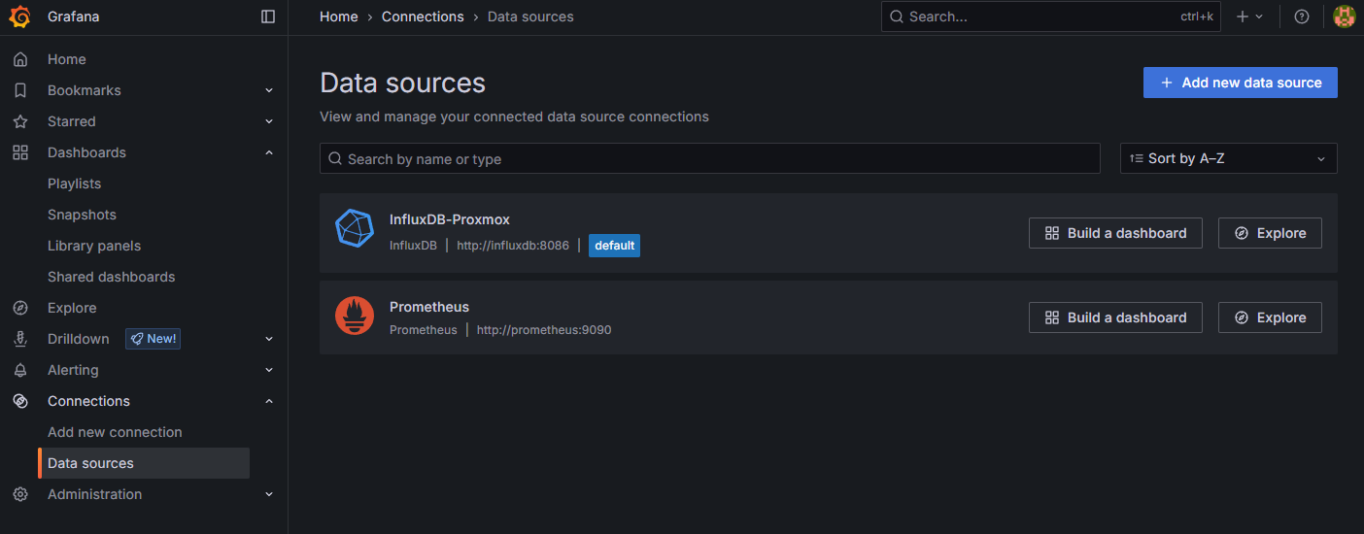The width and height of the screenshot is (1364, 534).
Task: Open Snapshots in the sidebar
Action: coord(82,215)
